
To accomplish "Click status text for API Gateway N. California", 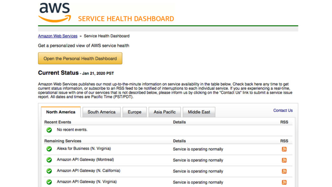I will [198, 171].
